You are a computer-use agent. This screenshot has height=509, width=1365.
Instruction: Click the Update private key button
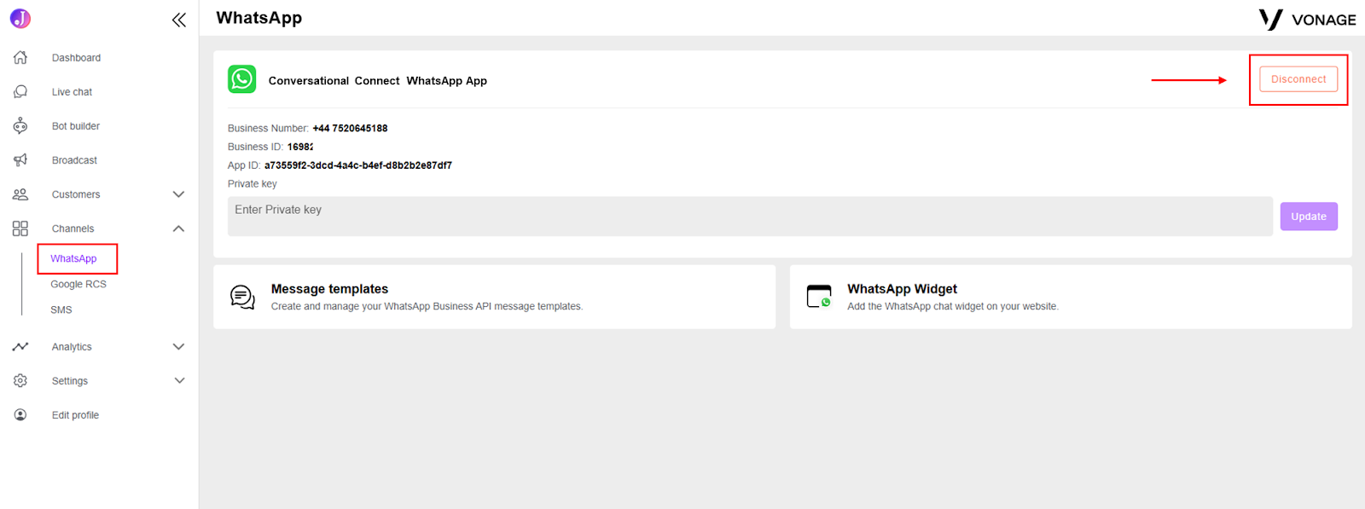point(1309,217)
